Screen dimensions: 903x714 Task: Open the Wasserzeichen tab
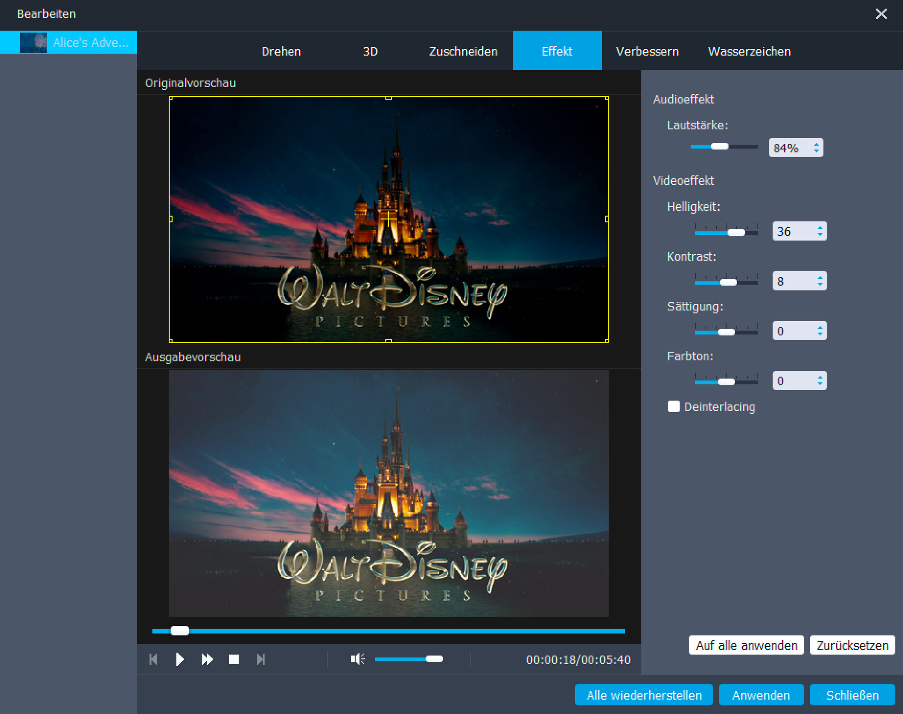[750, 51]
